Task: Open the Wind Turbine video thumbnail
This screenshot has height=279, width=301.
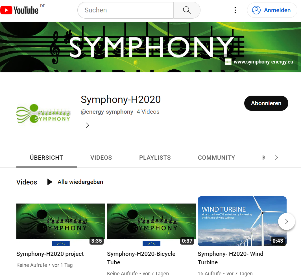Action: pos(242,221)
